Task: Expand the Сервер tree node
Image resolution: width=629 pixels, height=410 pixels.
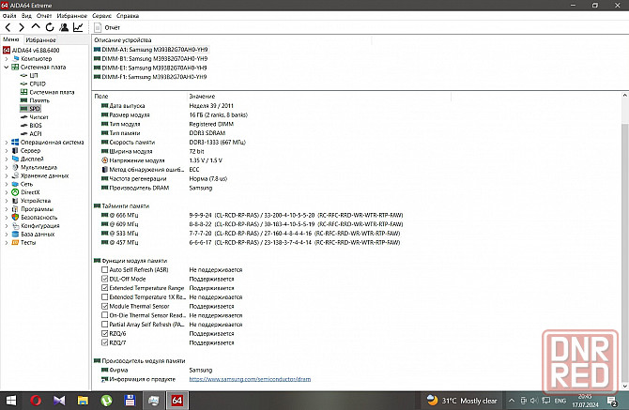Action: tap(7, 151)
